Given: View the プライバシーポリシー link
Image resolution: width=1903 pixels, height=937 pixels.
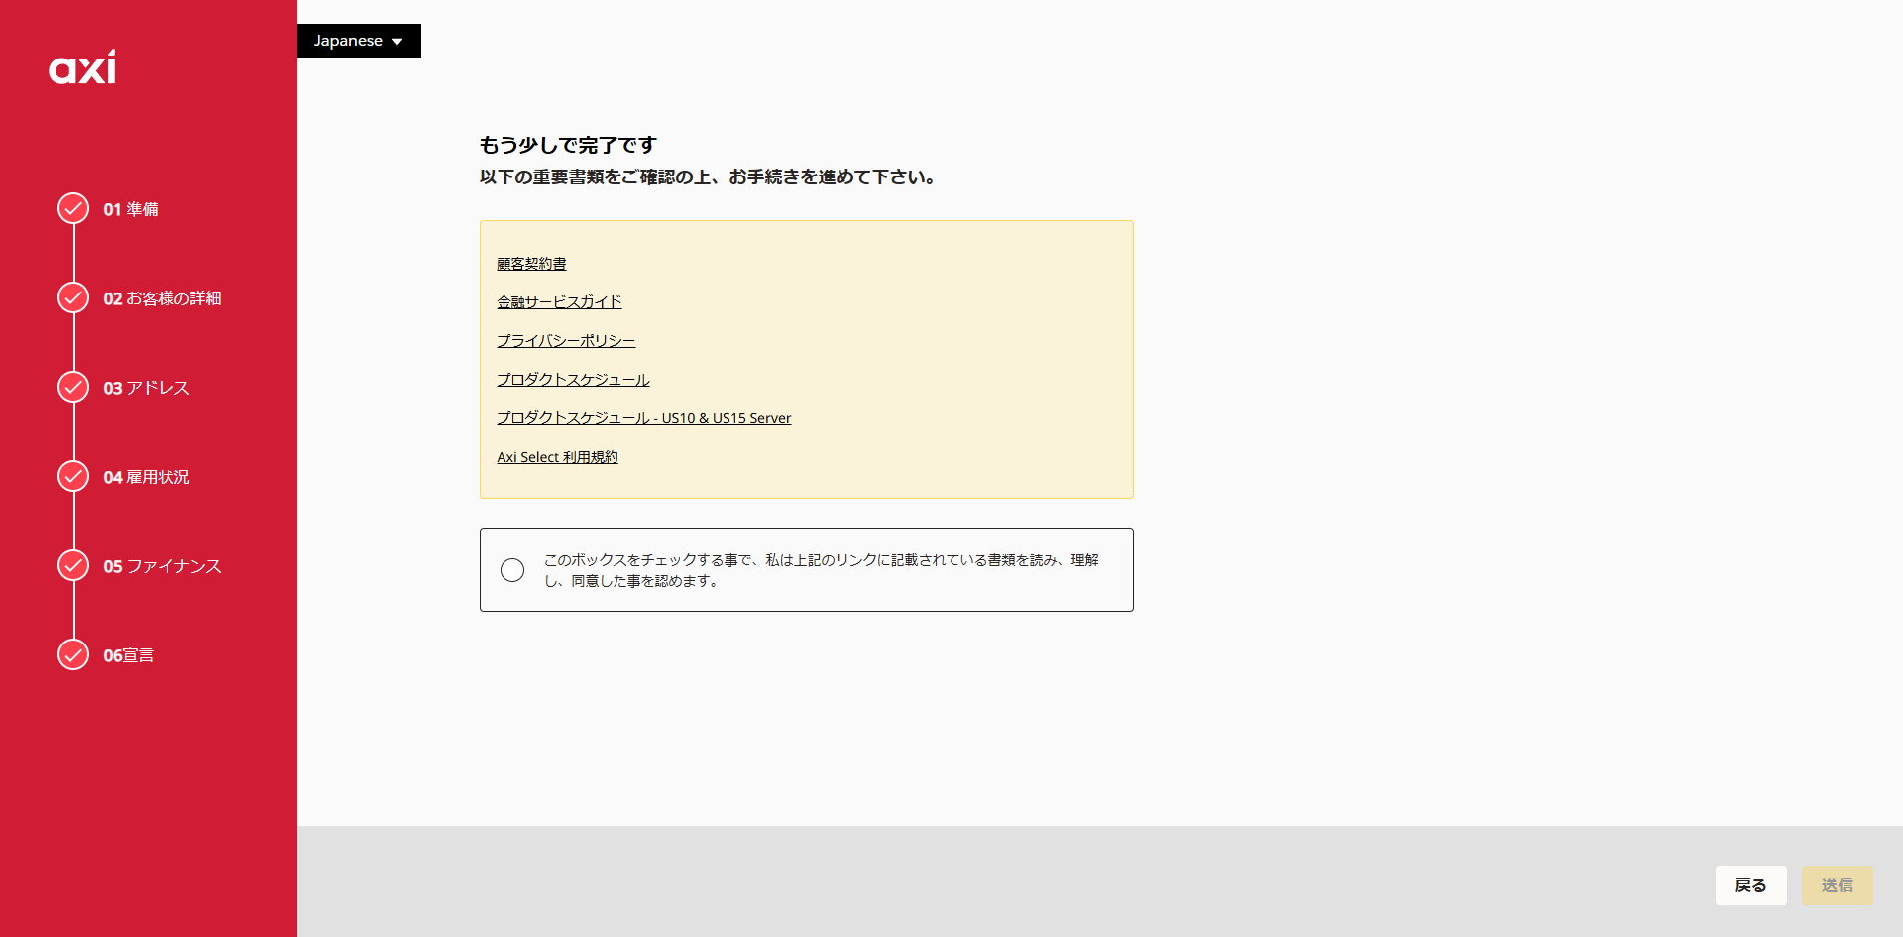Looking at the screenshot, I should click(566, 341).
